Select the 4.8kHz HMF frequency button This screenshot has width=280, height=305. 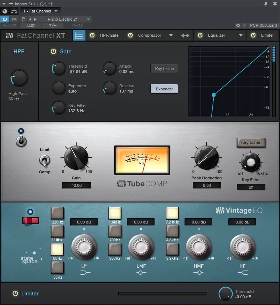[172, 231]
